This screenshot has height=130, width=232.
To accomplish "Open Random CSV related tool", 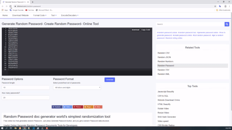I will (x=163, y=53).
